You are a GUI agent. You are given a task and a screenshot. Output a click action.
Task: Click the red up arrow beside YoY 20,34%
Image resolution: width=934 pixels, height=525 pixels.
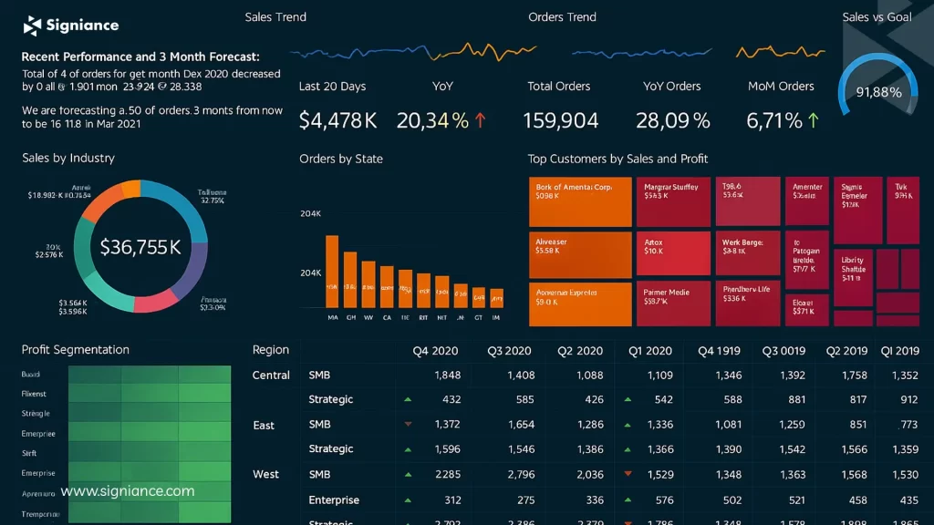481,120
